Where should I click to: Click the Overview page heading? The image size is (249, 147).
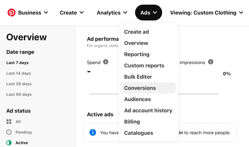27,37
